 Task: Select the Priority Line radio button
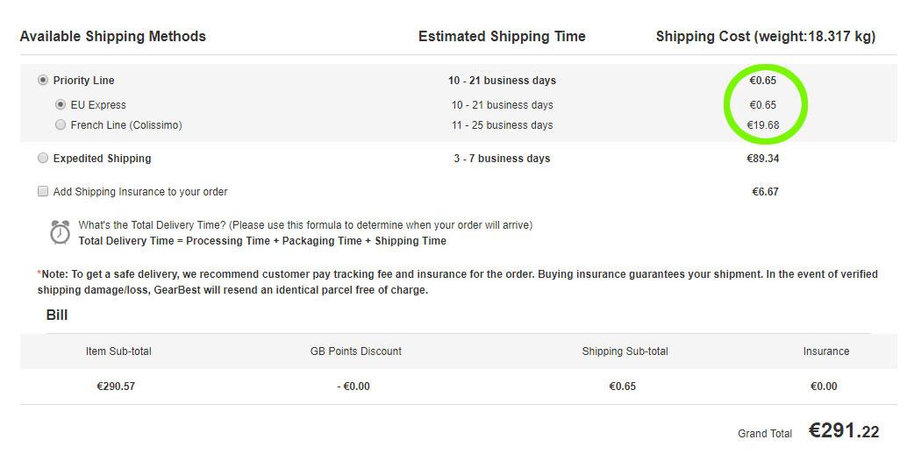(x=43, y=81)
